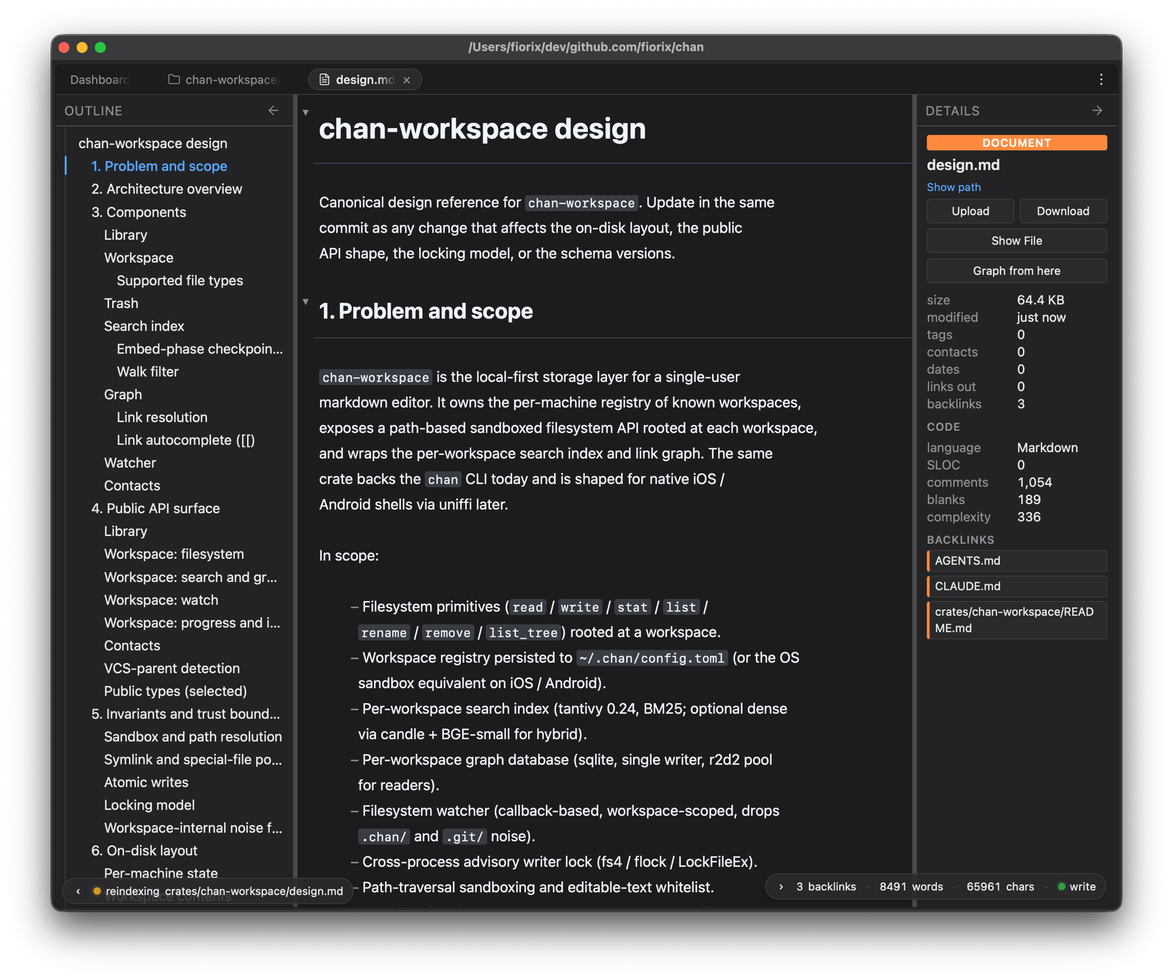Select the design.md tab
This screenshot has width=1173, height=979.
(364, 79)
